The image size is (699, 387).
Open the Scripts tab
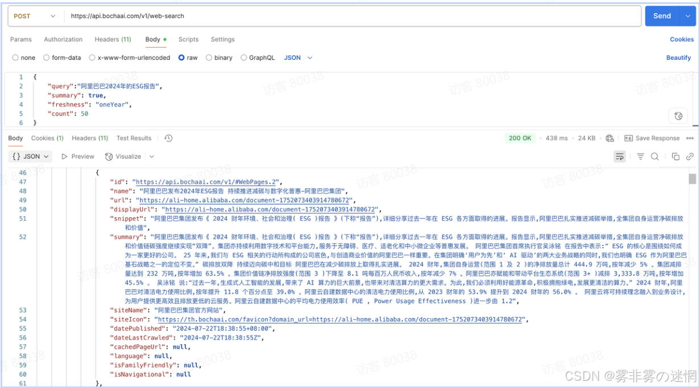[x=188, y=39]
